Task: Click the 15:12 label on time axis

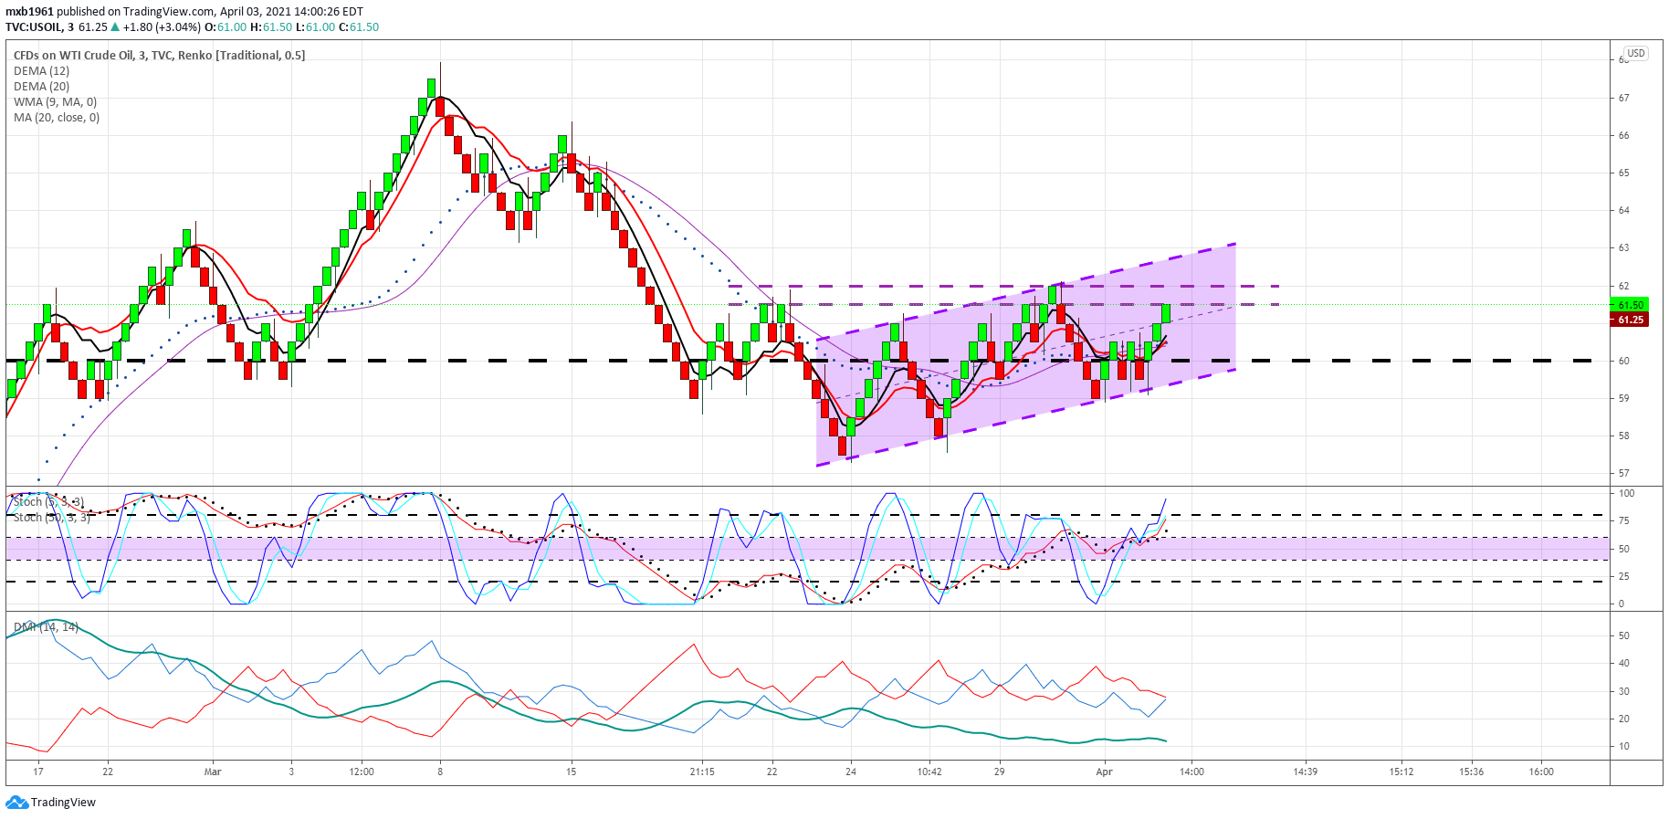Action: [x=1401, y=772]
